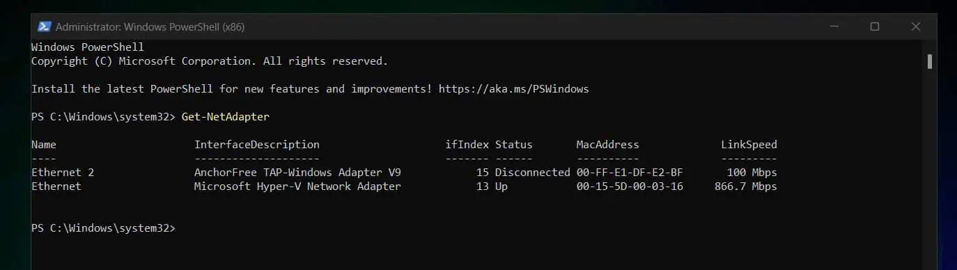Screen dimensions: 957x270
Task: Maximize the PowerShell window
Action: [x=874, y=26]
